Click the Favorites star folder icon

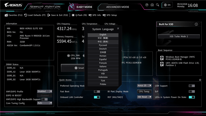(6, 15)
